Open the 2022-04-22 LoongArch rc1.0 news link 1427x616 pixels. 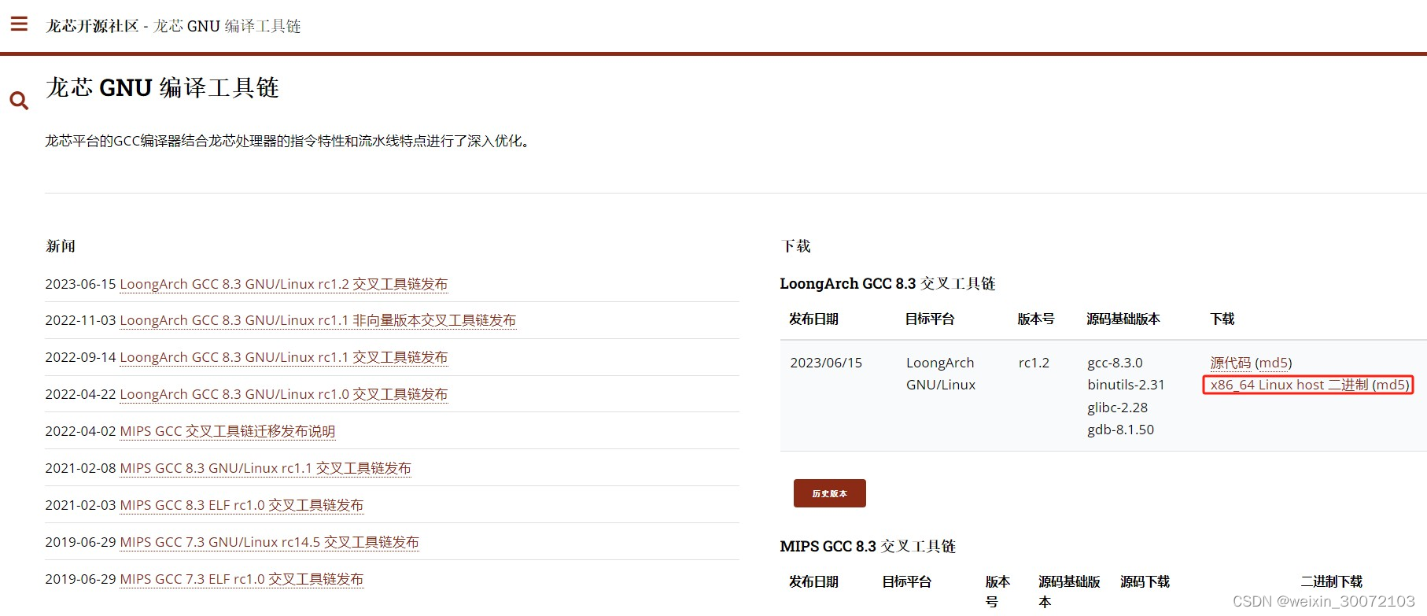pos(283,394)
